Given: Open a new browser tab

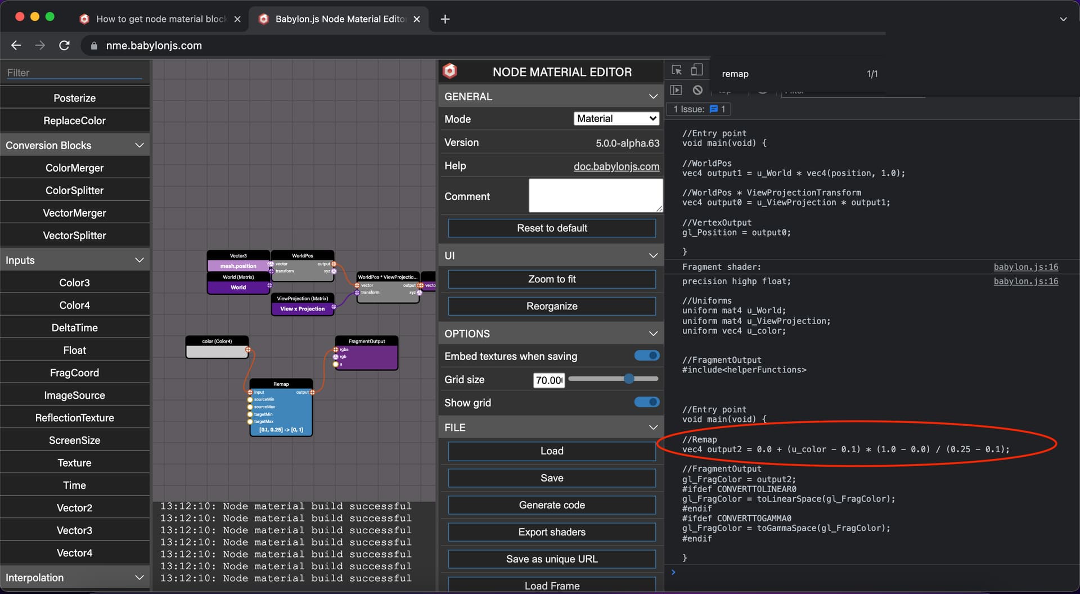Looking at the screenshot, I should click(445, 19).
